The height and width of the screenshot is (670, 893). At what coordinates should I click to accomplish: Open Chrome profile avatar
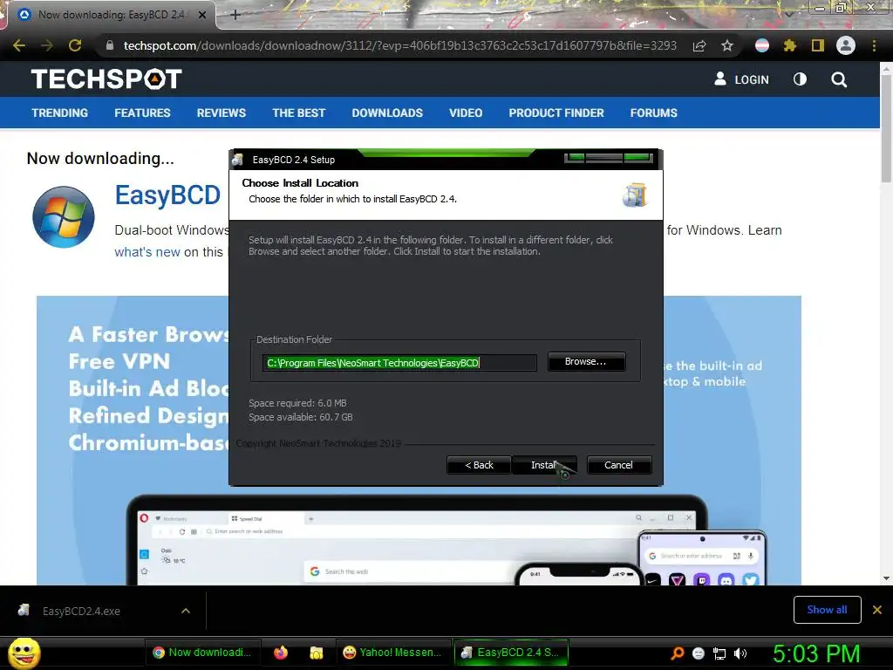(x=846, y=45)
